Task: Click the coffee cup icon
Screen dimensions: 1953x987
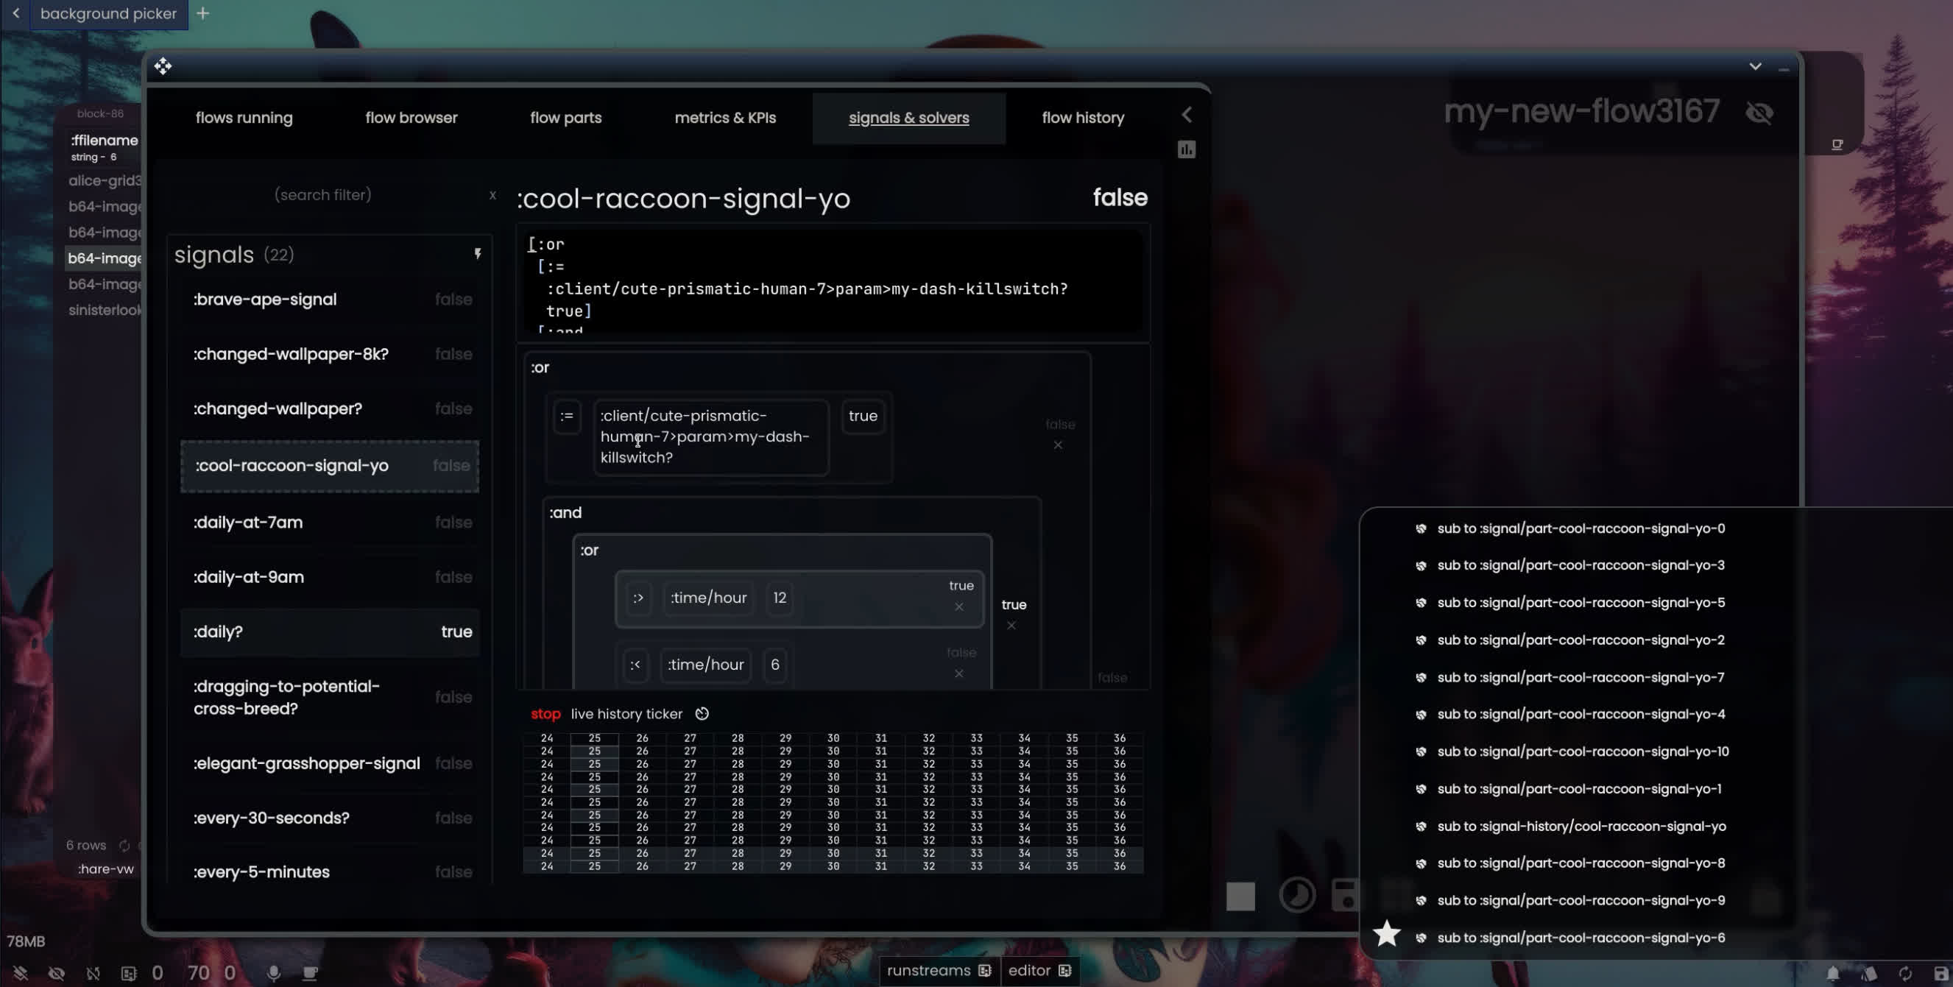Action: (x=310, y=972)
